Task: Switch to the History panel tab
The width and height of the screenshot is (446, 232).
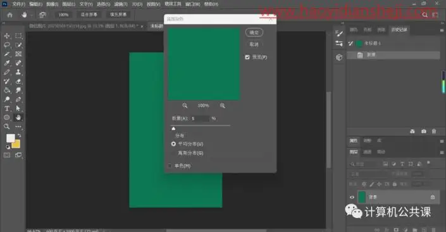Action: pyautogui.click(x=399, y=30)
